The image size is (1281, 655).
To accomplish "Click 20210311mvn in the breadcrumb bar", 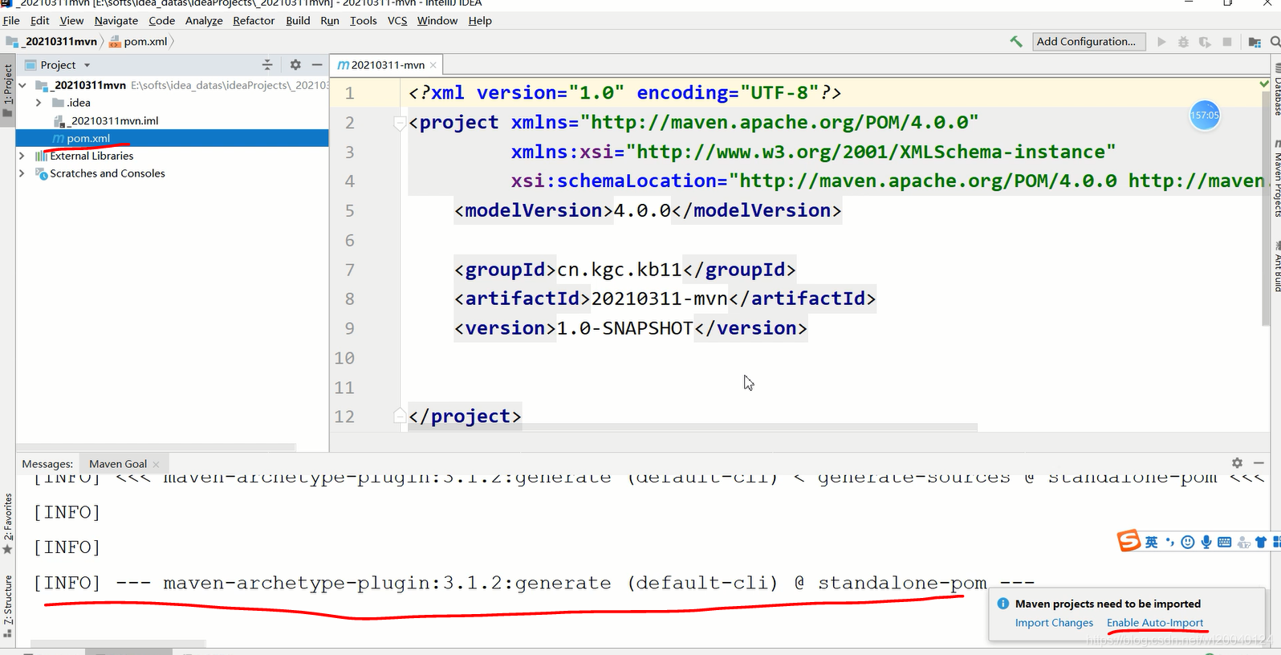I will click(x=52, y=42).
